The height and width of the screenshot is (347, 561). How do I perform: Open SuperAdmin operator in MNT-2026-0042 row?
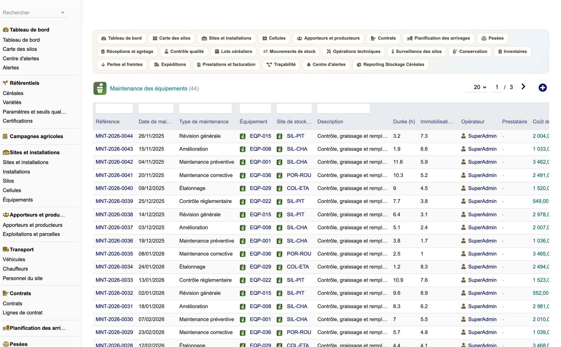pos(482,162)
